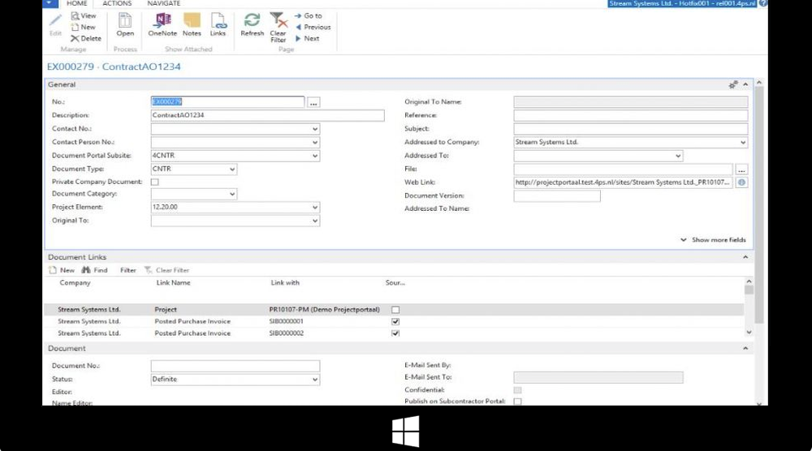Viewport: 812px width, 451px height.
Task: Click Filter in Document Links toolbar
Action: (x=128, y=270)
